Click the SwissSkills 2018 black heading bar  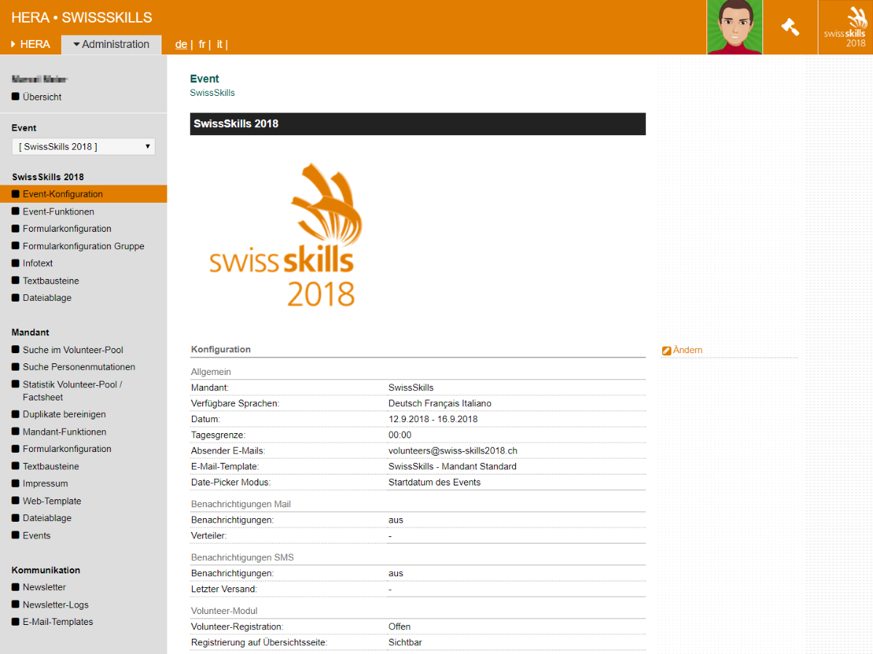pyautogui.click(x=418, y=124)
